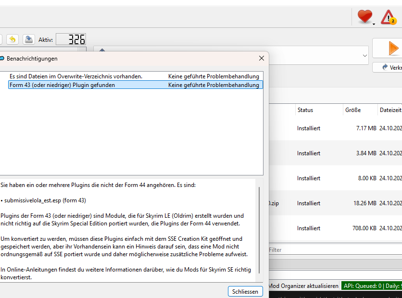This screenshot has height=298, width=402.
Task: Click the Schliessen button
Action: tap(245, 292)
